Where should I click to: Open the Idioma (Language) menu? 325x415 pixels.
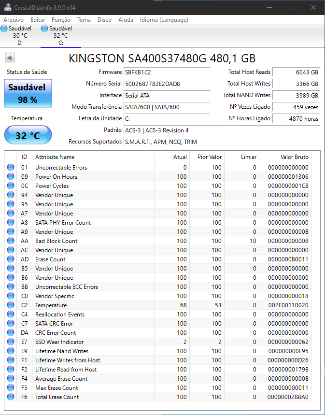(164, 20)
